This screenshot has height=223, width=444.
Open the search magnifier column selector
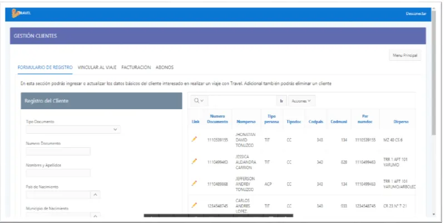[199, 101]
